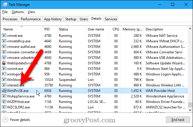Sort by the Status column header
The width and height of the screenshot is (193, 127).
click(x=71, y=29)
